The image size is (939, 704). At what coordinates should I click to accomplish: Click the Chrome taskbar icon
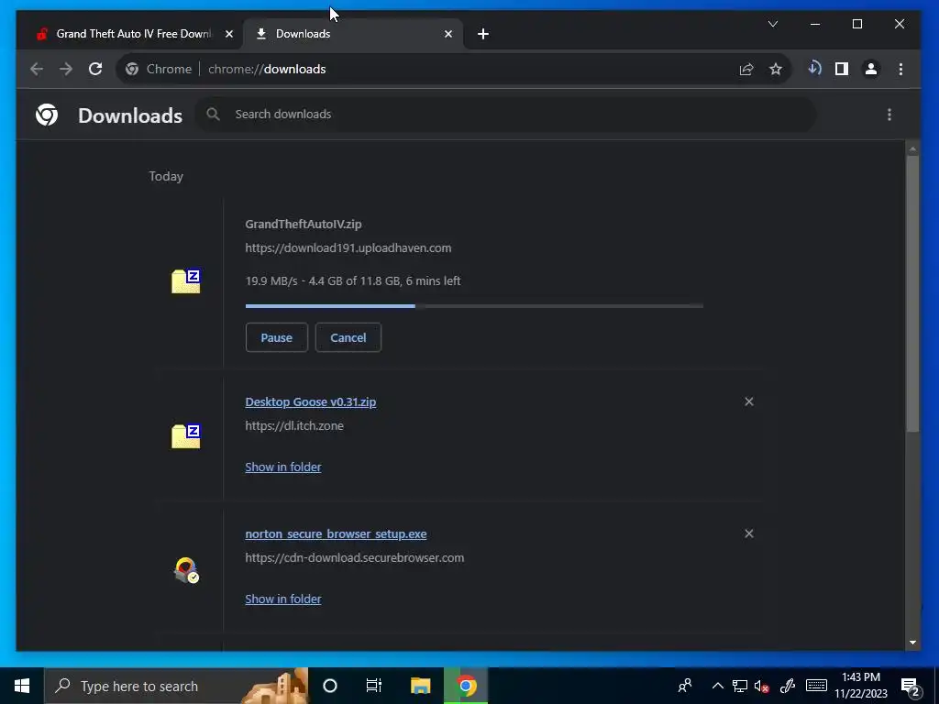pyautogui.click(x=466, y=686)
